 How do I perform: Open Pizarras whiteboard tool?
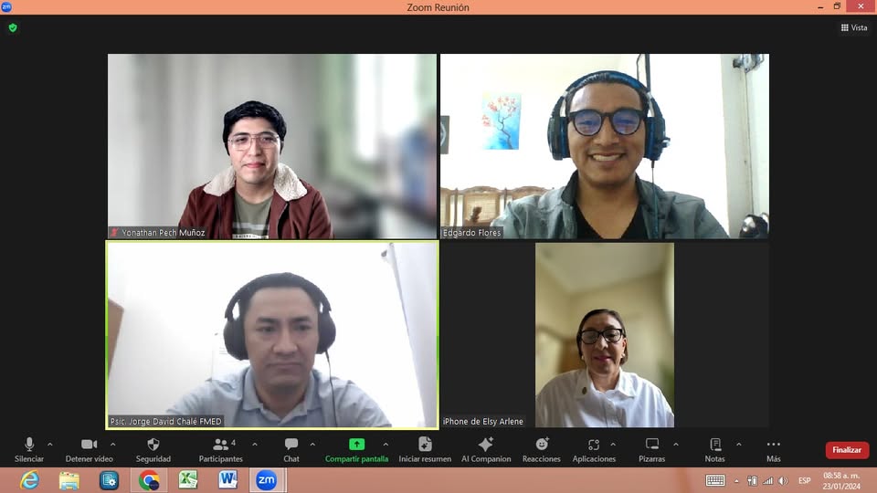pos(651,445)
